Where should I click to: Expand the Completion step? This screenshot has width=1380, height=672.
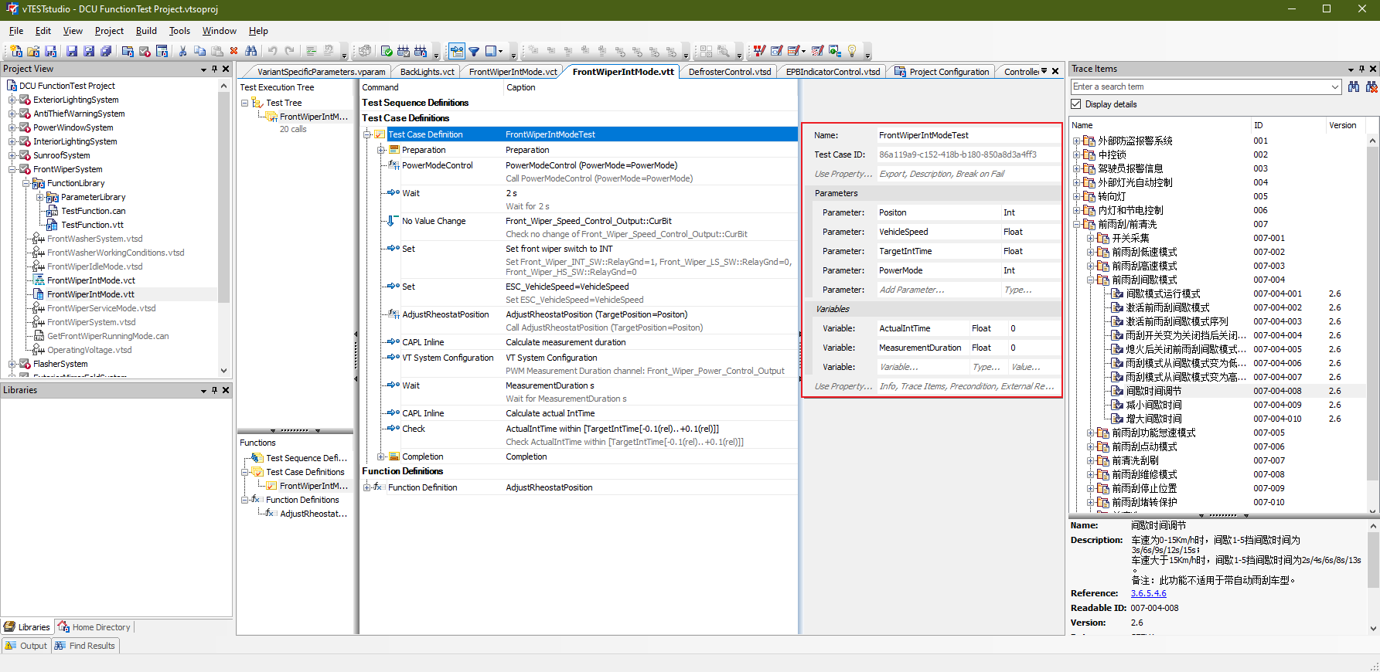pyautogui.click(x=381, y=456)
